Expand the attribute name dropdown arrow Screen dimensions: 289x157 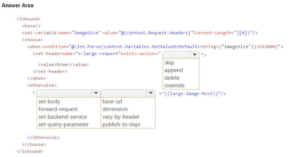click(x=151, y=93)
